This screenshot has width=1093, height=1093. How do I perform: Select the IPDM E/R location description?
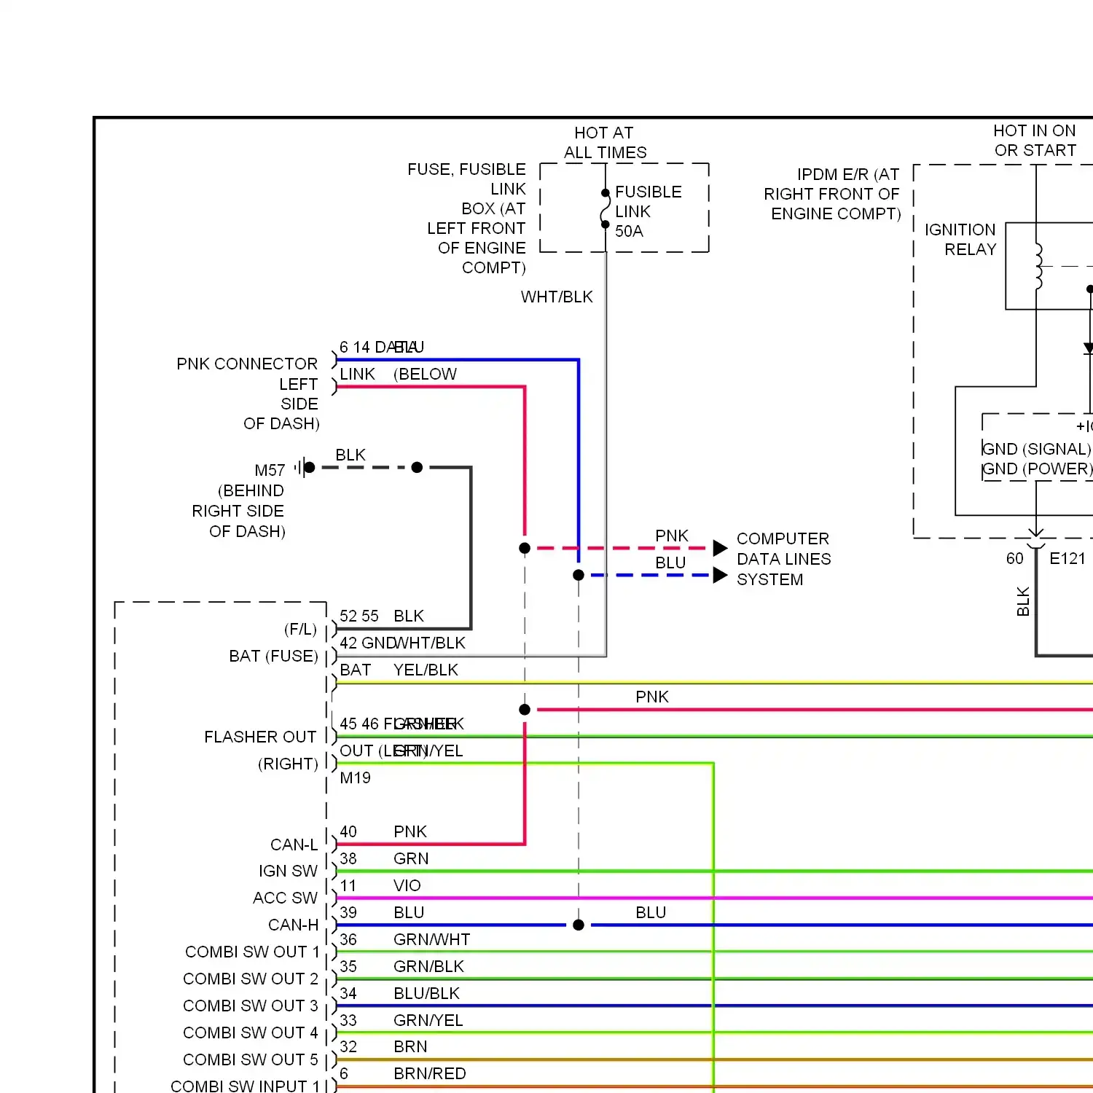pyautogui.click(x=832, y=194)
